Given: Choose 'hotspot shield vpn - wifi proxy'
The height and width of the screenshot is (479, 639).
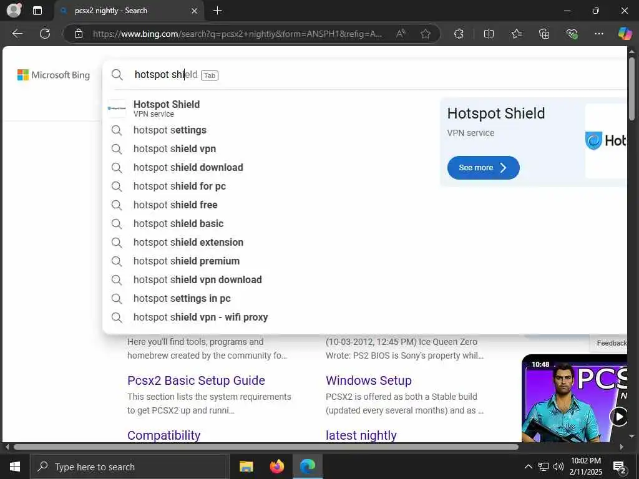Looking at the screenshot, I should 269,317.
